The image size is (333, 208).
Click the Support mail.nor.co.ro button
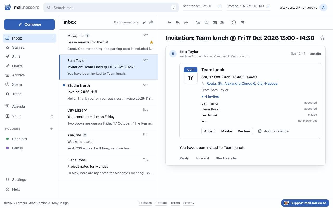(x=305, y=203)
